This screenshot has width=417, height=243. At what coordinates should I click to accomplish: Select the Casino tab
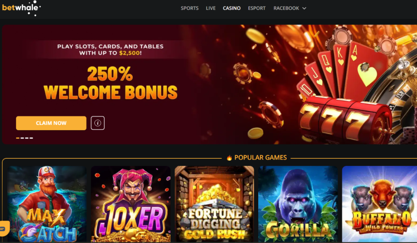[x=232, y=8]
